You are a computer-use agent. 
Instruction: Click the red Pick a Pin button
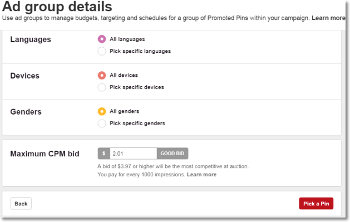click(316, 204)
